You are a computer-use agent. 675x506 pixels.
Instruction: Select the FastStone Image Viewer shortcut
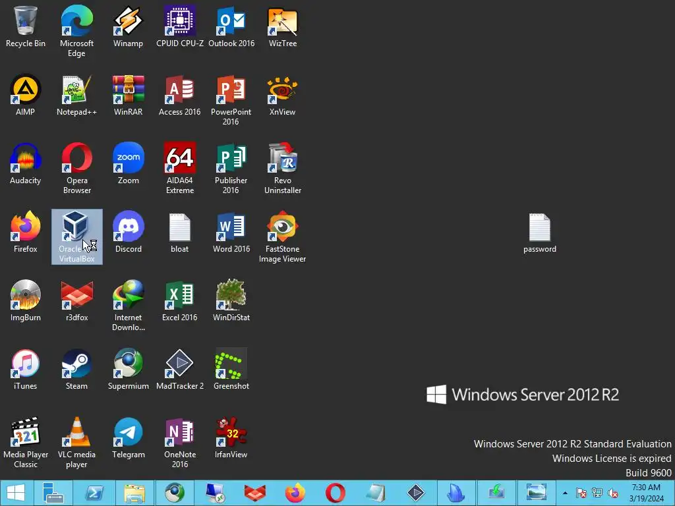point(282,237)
